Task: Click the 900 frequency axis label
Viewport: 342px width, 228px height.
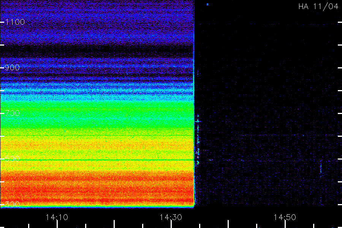Action: point(12,68)
